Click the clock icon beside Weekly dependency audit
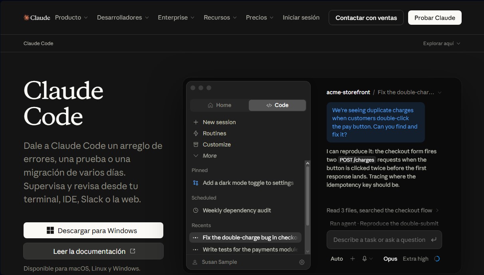Image resolution: width=484 pixels, height=275 pixels. (x=196, y=210)
